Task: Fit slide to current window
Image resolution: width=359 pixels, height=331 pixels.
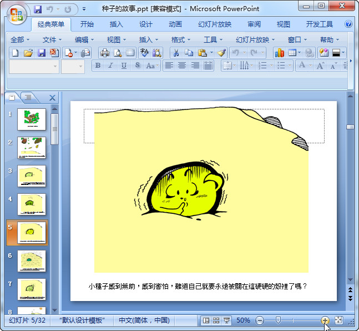Action: [338, 320]
